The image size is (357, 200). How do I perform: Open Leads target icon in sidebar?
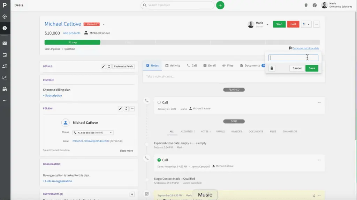5,17
